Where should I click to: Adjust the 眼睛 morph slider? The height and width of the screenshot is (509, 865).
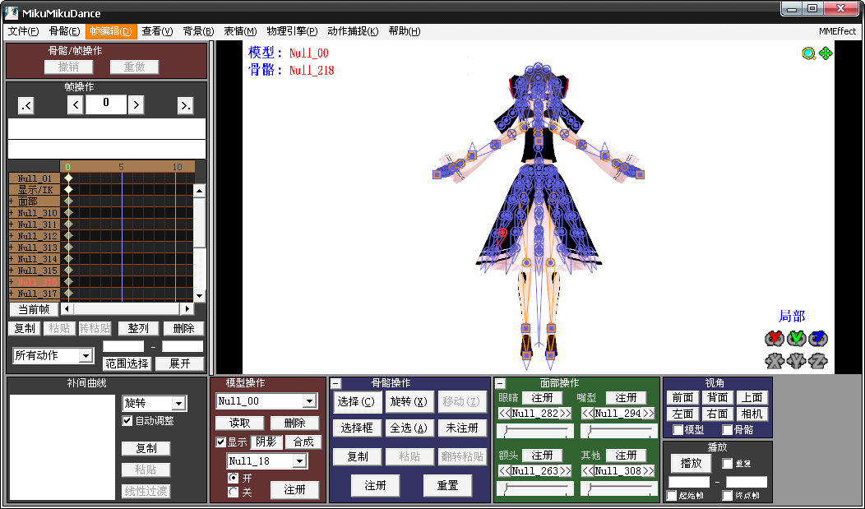535,430
